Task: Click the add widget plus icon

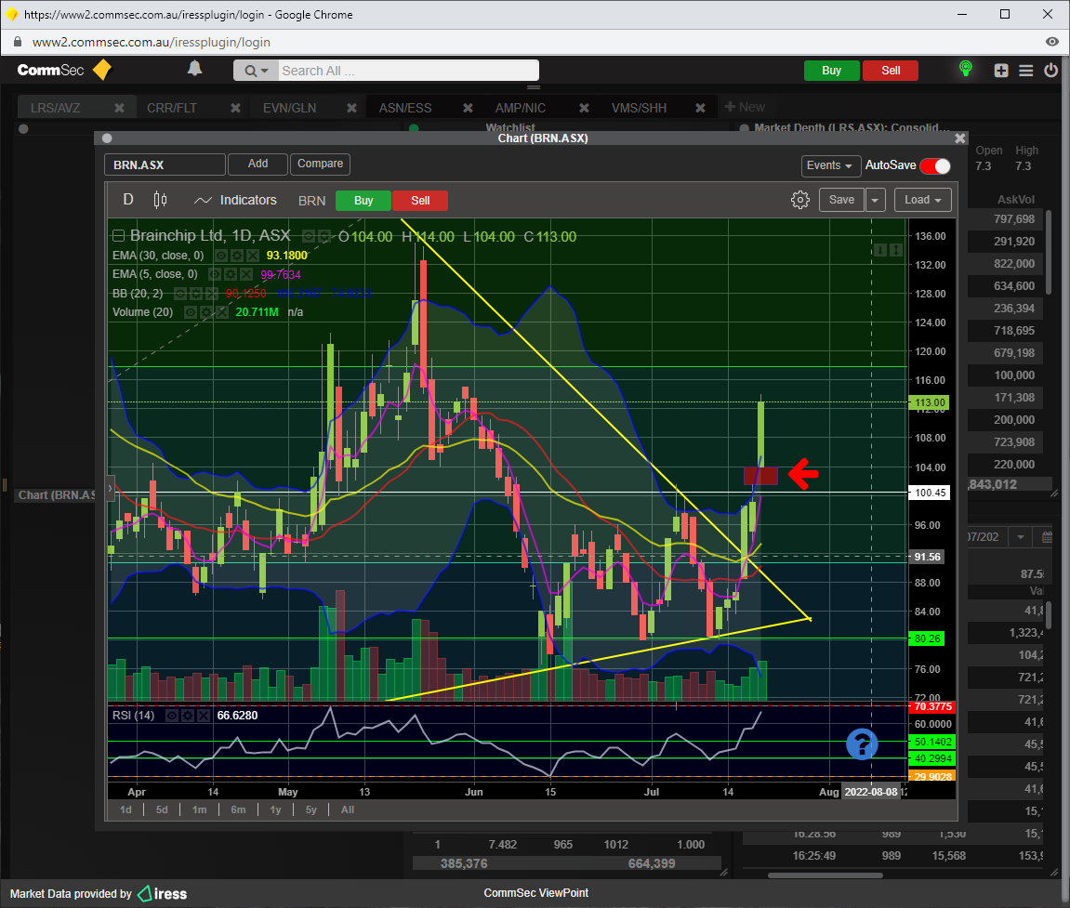Action: (1001, 71)
